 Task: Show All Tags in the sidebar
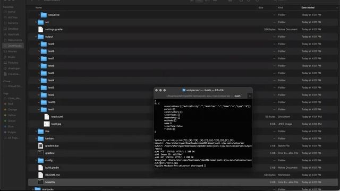tap(13, 138)
